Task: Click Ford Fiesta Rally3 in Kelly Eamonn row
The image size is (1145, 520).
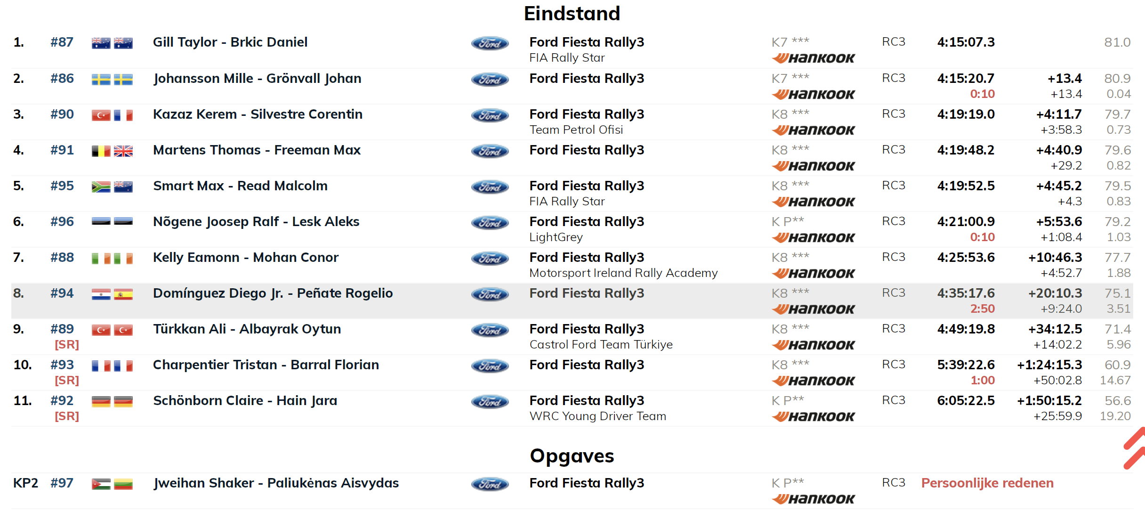Action: pyautogui.click(x=587, y=258)
